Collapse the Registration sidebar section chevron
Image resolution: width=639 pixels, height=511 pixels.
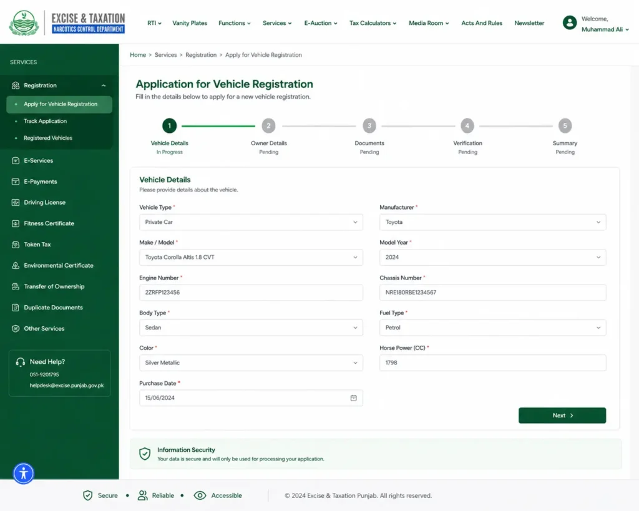coord(104,85)
